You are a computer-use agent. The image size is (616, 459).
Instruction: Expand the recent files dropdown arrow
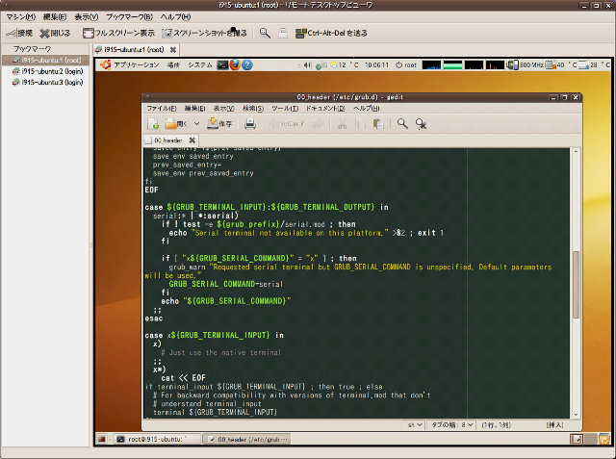click(x=196, y=124)
